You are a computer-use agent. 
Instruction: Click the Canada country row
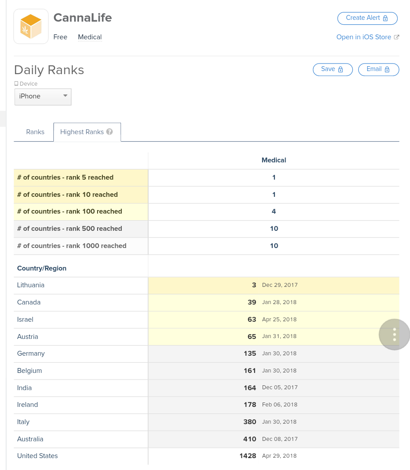pos(29,302)
